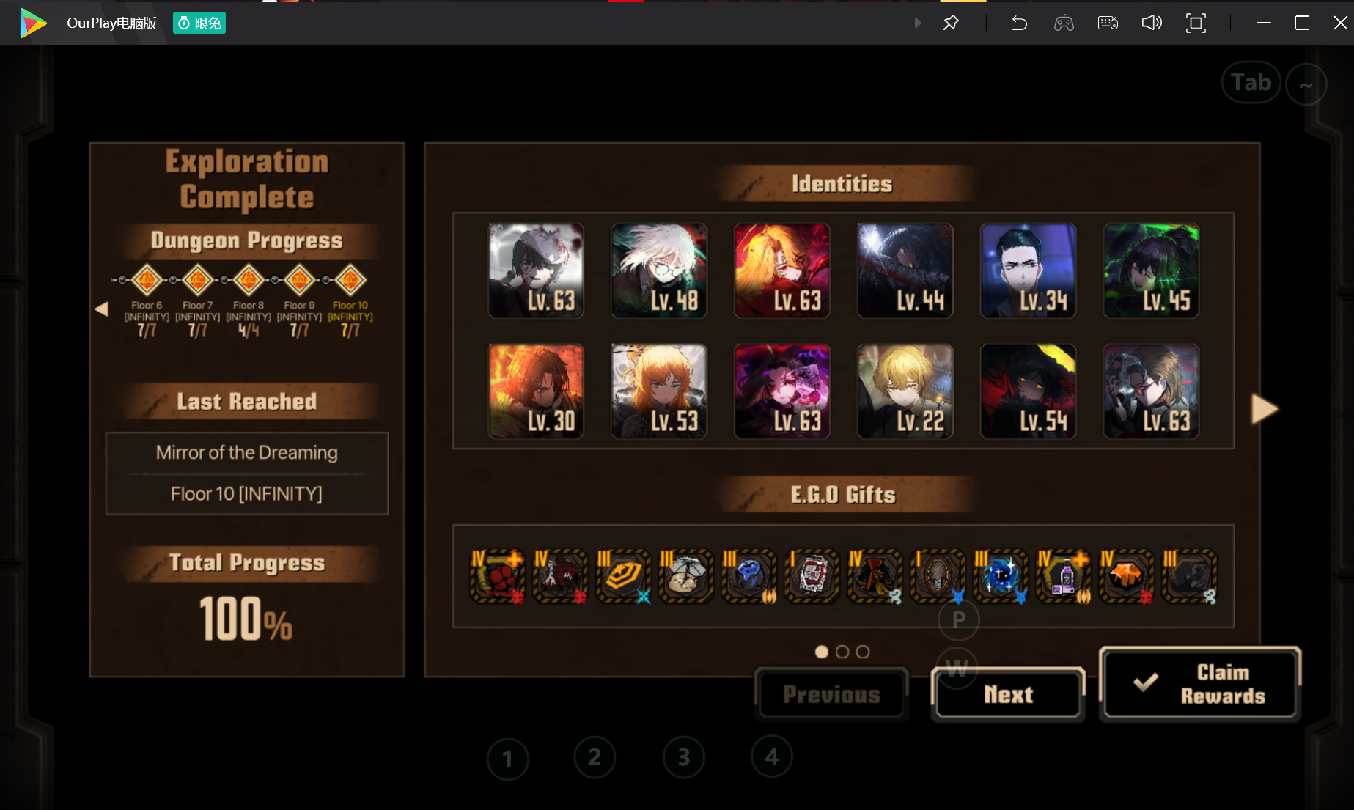Viewport: 1354px width, 810px height.
Task: Click the Claim Rewards button
Action: (x=1200, y=684)
